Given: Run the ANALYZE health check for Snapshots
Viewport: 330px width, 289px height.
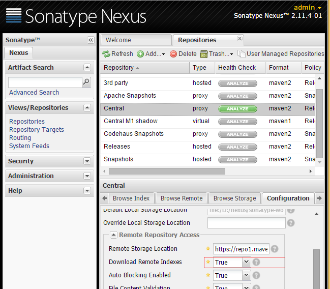Looking at the screenshot, I should click(237, 160).
